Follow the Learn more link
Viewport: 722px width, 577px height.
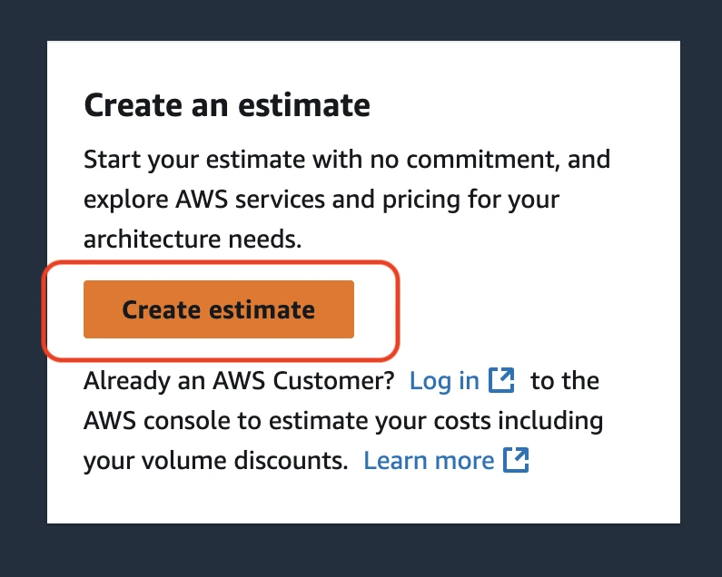click(429, 460)
